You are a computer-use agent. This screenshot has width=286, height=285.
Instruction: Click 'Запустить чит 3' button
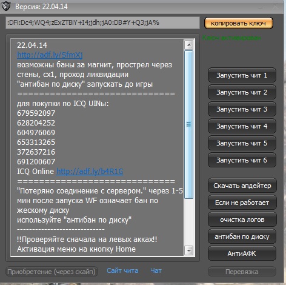click(x=242, y=109)
